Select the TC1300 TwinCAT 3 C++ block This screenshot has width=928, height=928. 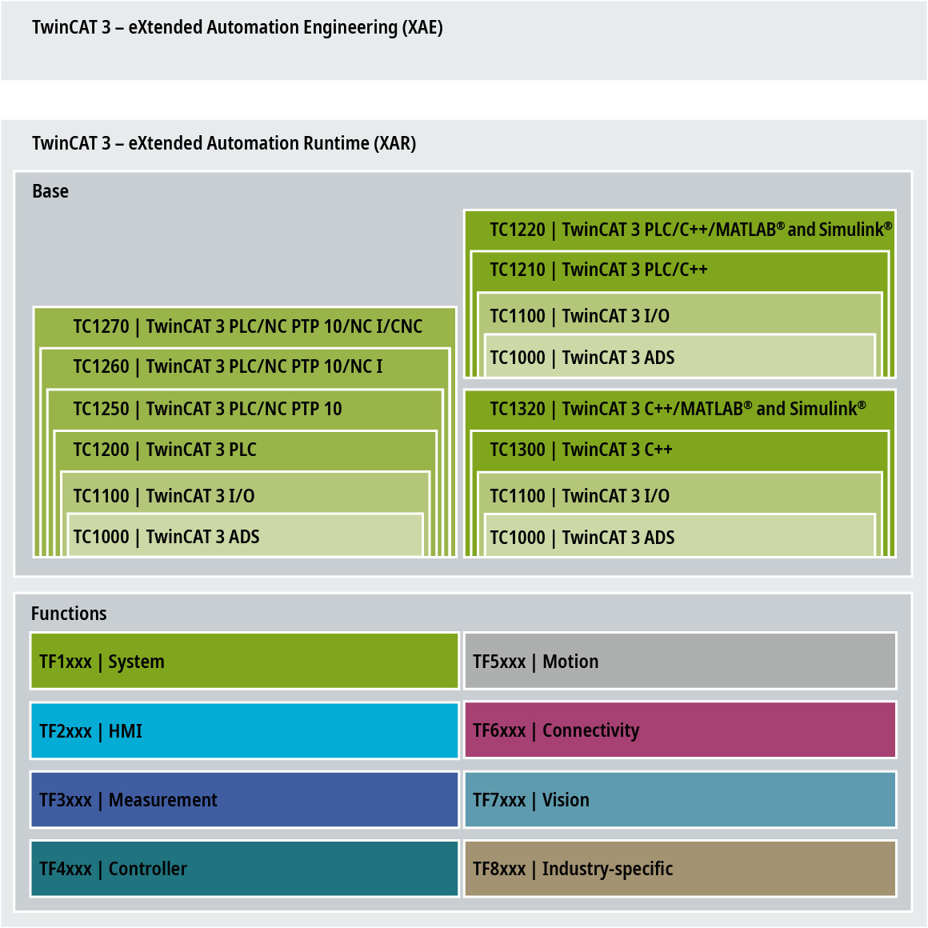click(x=581, y=450)
